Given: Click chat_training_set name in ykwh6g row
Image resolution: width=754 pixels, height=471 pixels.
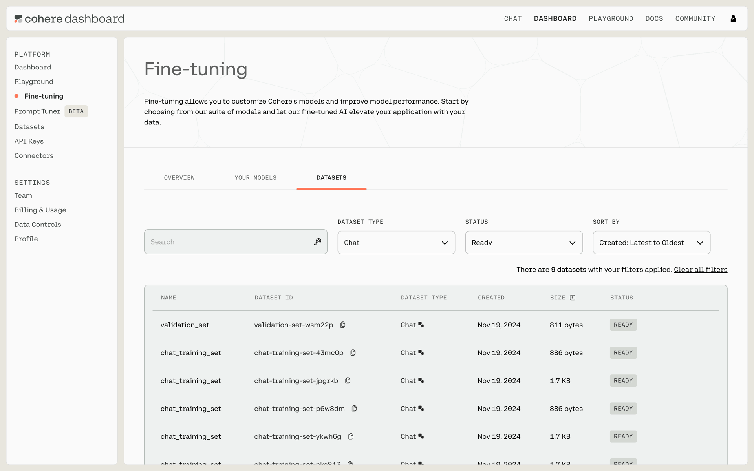Looking at the screenshot, I should point(190,436).
